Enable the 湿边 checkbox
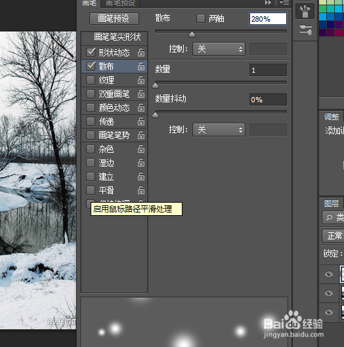 click(91, 163)
